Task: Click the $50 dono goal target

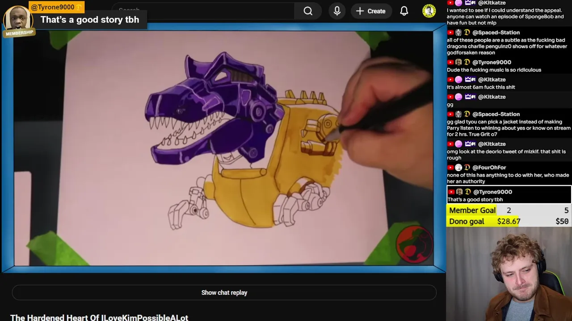Action: [x=562, y=222]
